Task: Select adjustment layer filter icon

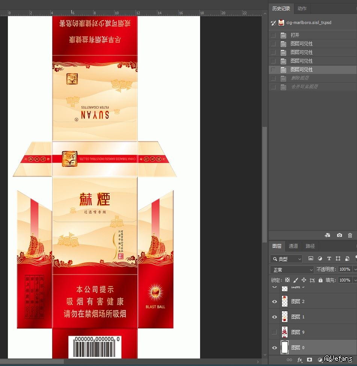Action: click(x=320, y=258)
